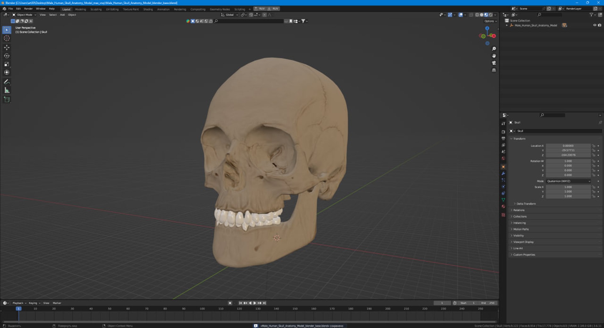604x328 pixels.
Task: Select the Measure tool
Action: (x=7, y=90)
